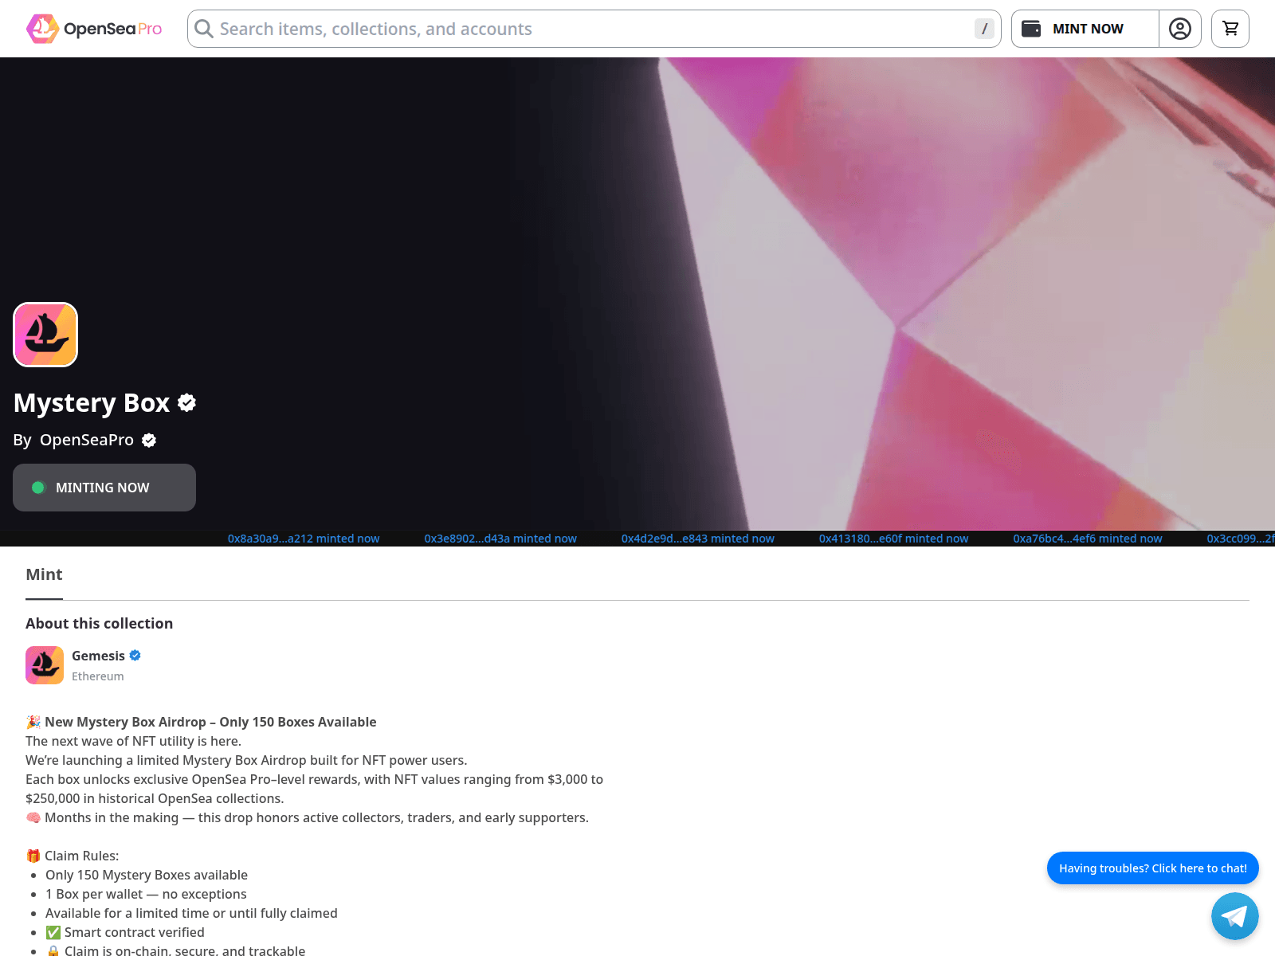Click 0x8a30a9...a212 minted now ticker

(x=304, y=539)
